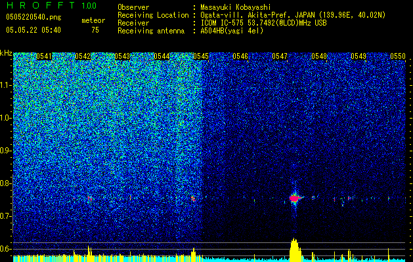This screenshot has height=262, width=413.
Task: Click the 0546 time marker
Action: coord(240,56)
